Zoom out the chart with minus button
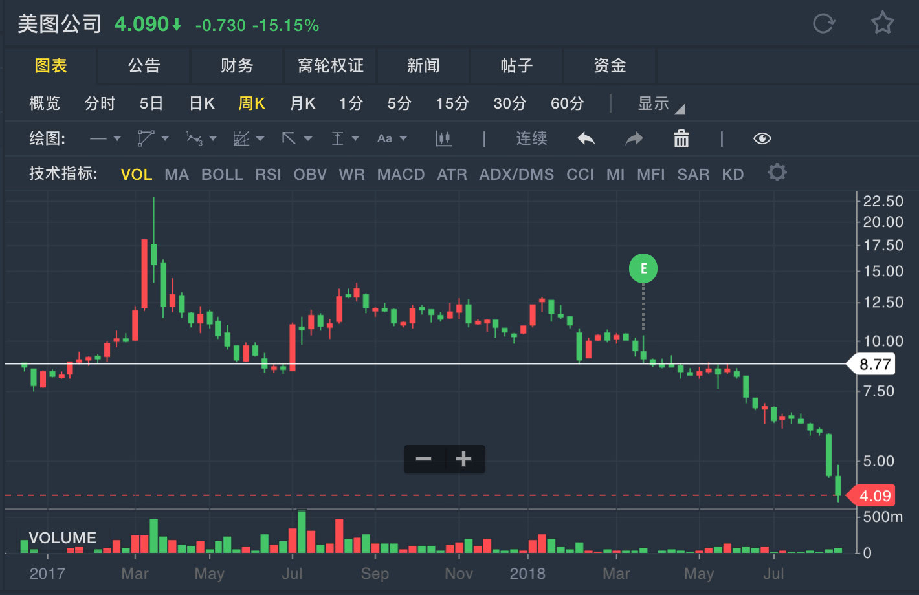The width and height of the screenshot is (919, 595). pos(424,459)
